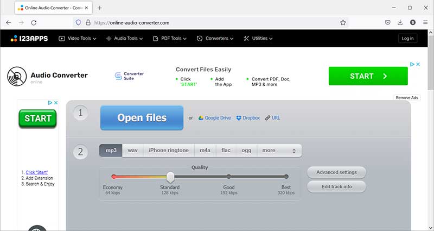The image size is (434, 231).
Task: Select the m4a format tab
Action: pyautogui.click(x=205, y=151)
